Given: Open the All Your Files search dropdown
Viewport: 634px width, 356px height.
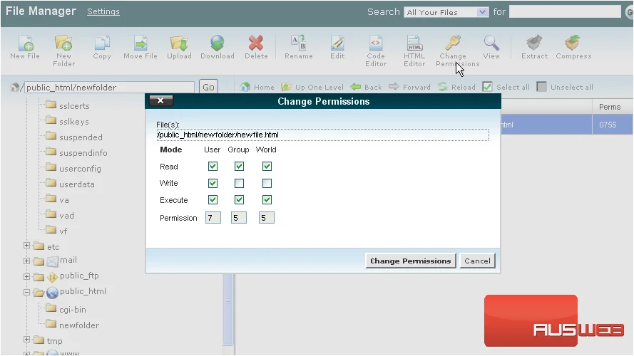Looking at the screenshot, I should click(446, 12).
